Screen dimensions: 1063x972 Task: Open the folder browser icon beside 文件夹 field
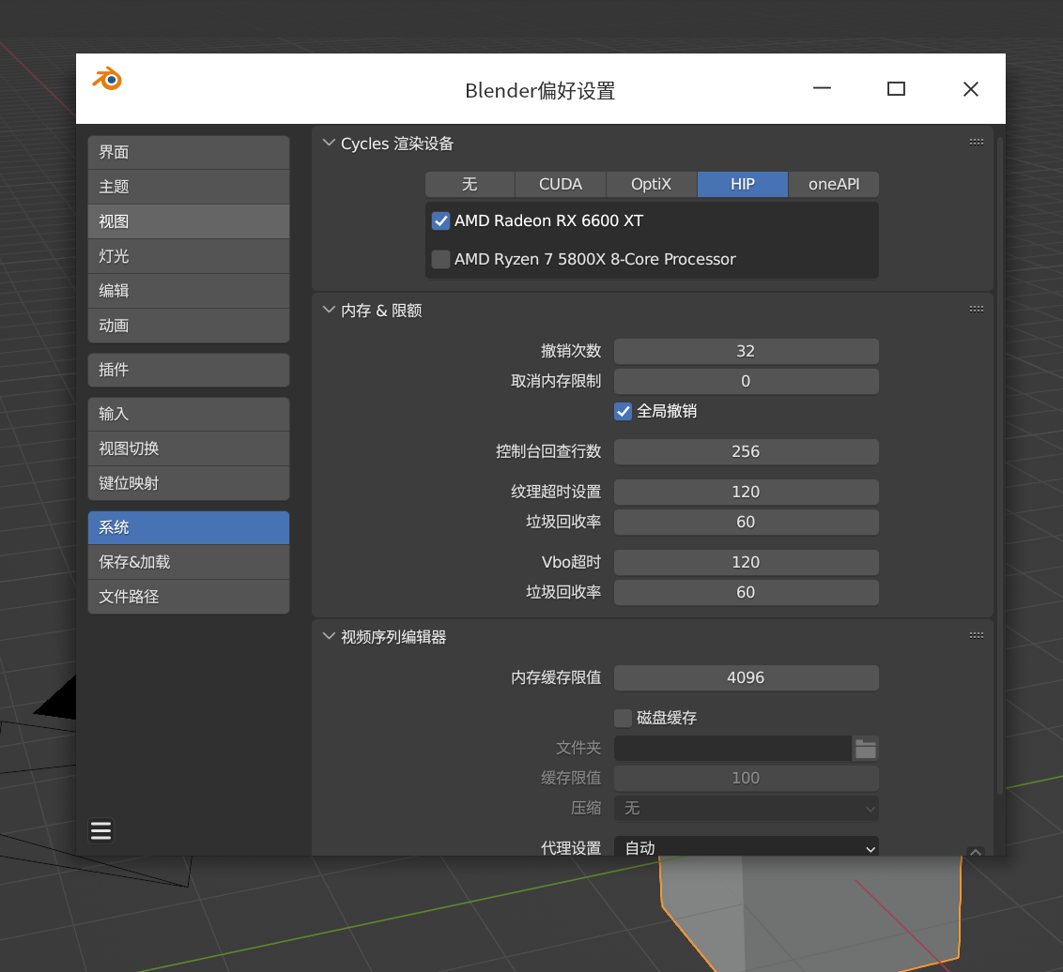click(x=865, y=748)
